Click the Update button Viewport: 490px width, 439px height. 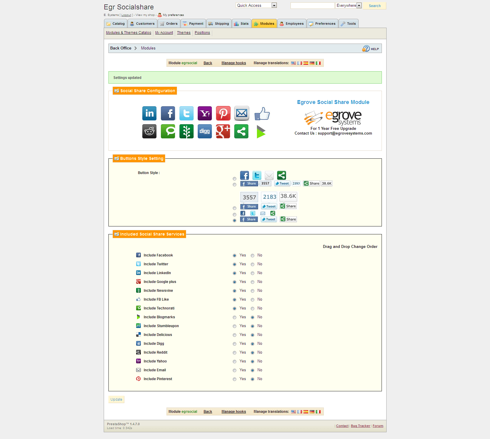tap(116, 400)
